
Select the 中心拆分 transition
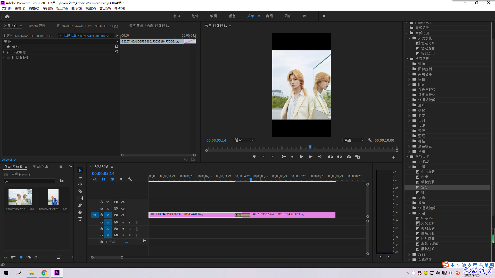[428, 172]
